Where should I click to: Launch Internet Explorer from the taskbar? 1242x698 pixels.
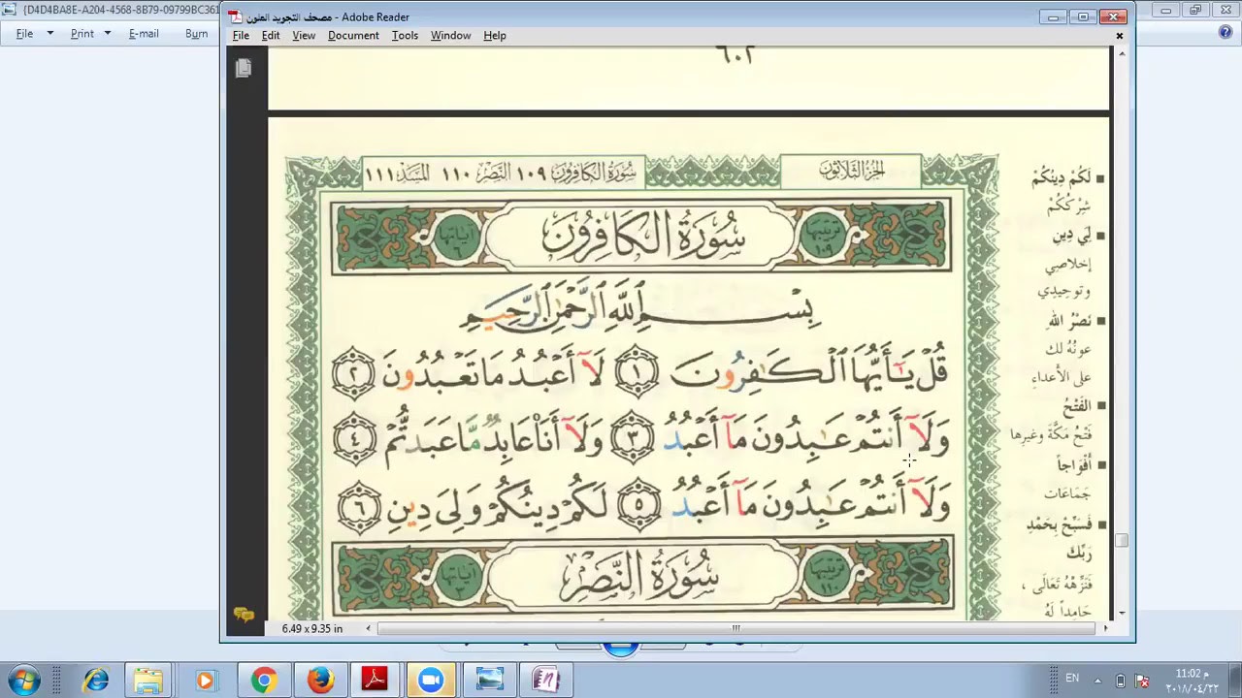[94, 681]
